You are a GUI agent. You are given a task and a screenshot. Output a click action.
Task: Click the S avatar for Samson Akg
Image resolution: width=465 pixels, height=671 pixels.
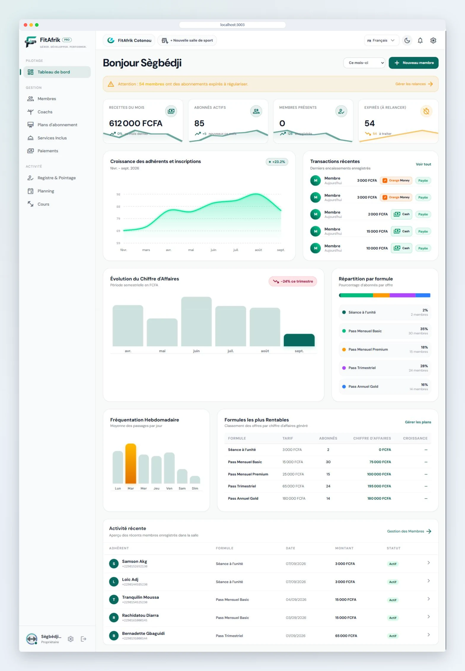click(x=114, y=564)
